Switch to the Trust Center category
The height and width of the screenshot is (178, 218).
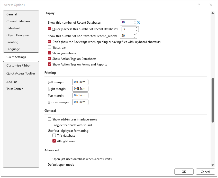(15, 89)
